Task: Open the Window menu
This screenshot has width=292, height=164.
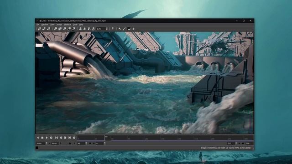Action: (x=45, y=25)
